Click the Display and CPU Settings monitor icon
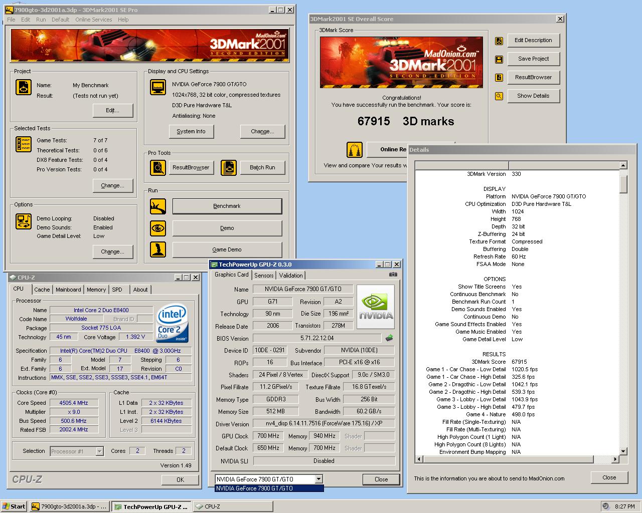Image resolution: width=642 pixels, height=513 pixels. point(158,87)
